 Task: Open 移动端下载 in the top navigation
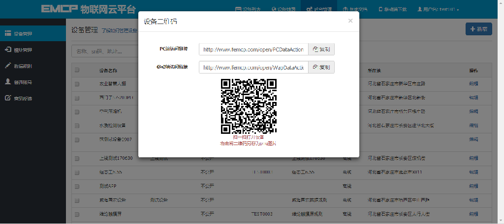coord(393,9)
